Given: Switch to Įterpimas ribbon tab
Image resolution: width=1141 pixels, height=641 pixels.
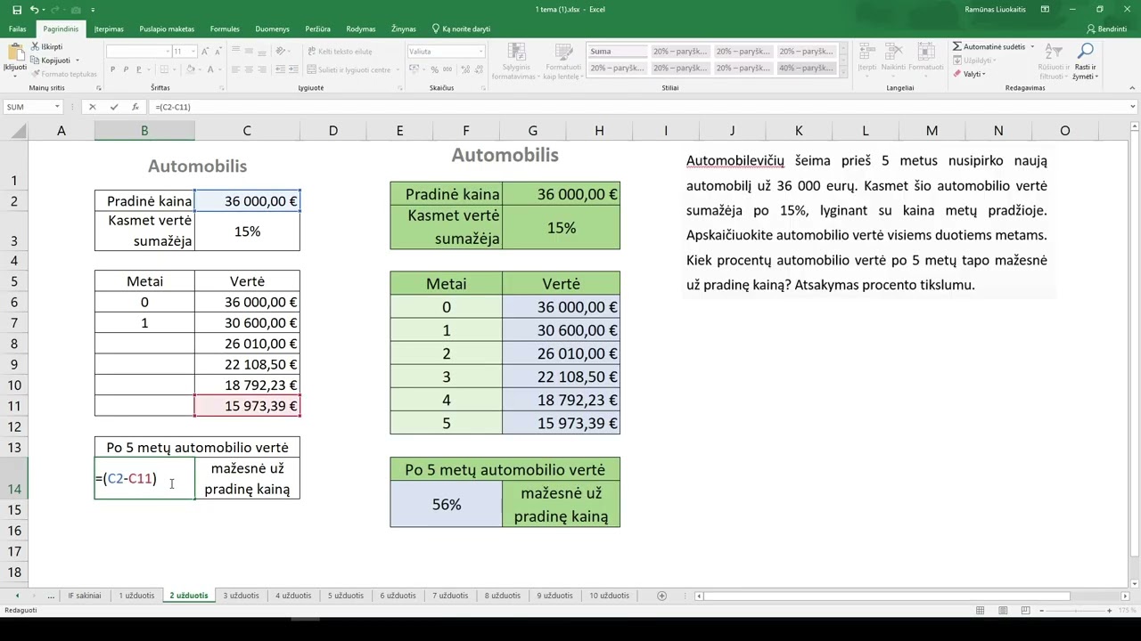Looking at the screenshot, I should 109,28.
